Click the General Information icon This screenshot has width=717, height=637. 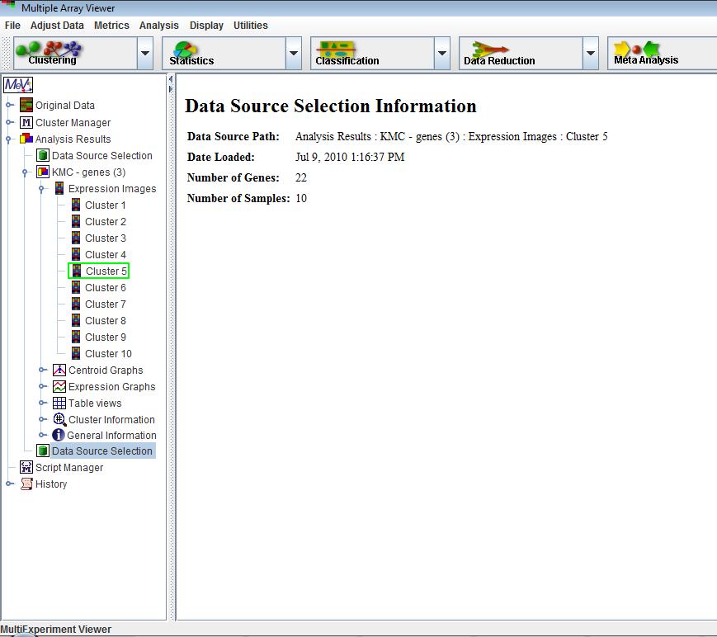(x=59, y=436)
